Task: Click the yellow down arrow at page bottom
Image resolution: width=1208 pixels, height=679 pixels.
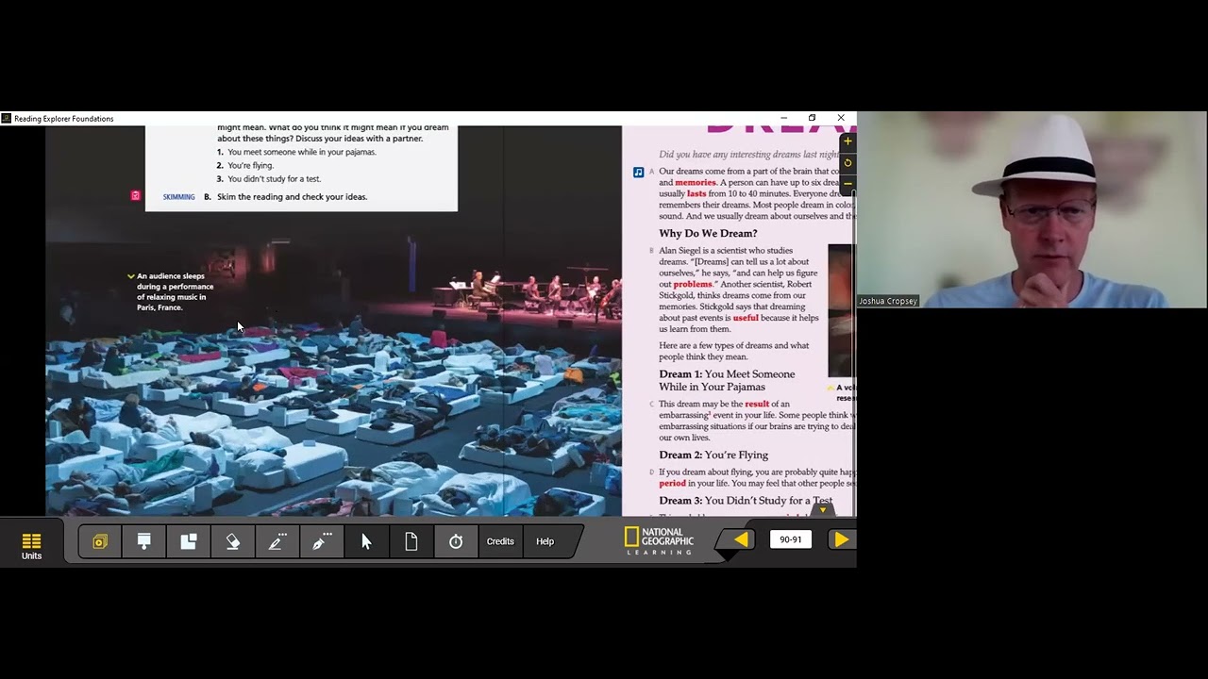Action: (822, 510)
